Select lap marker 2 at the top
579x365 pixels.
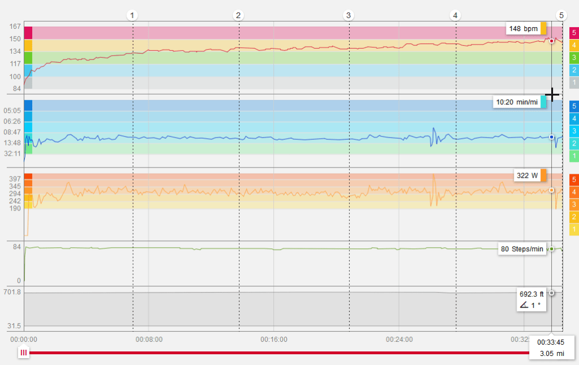click(x=238, y=15)
